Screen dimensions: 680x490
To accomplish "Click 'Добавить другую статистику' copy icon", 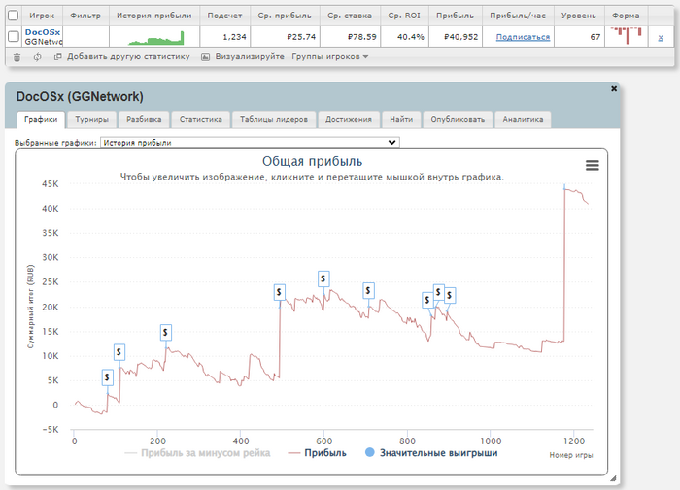I will (x=57, y=56).
